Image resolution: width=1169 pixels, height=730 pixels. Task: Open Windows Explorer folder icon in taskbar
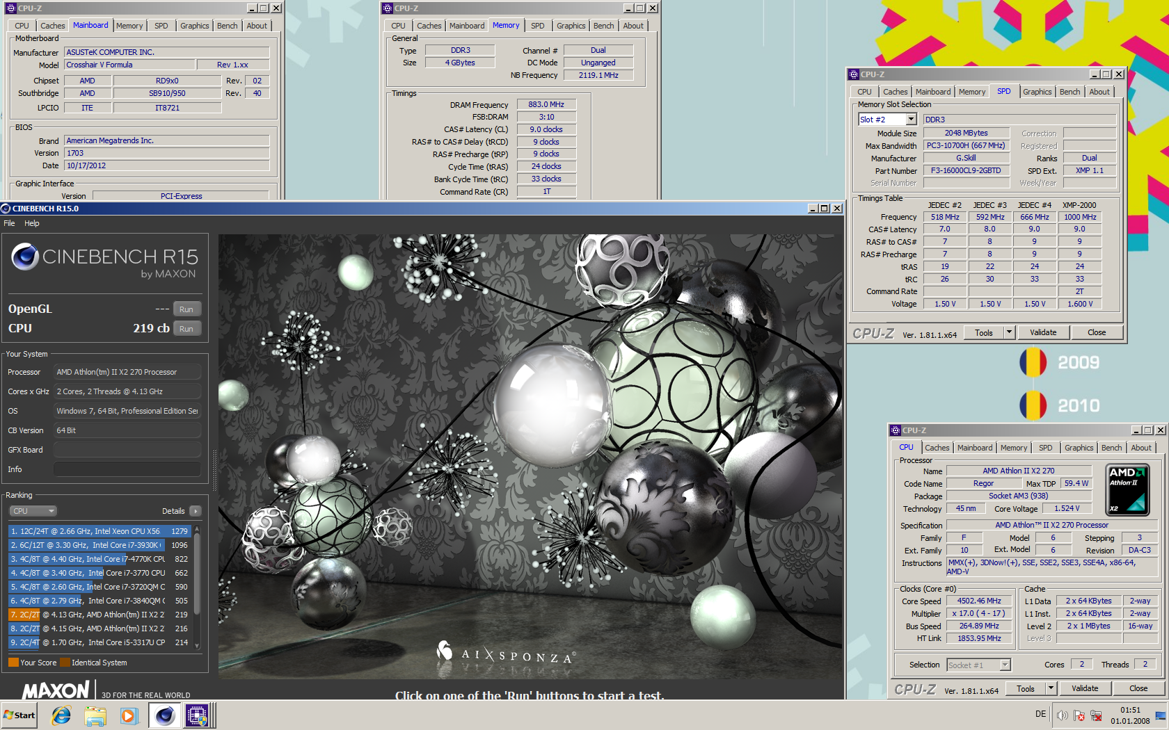point(95,715)
